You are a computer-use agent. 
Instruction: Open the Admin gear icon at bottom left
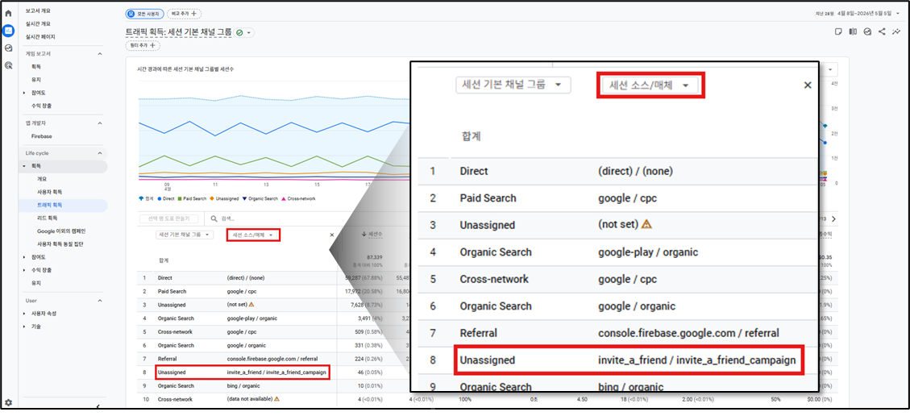(8, 402)
